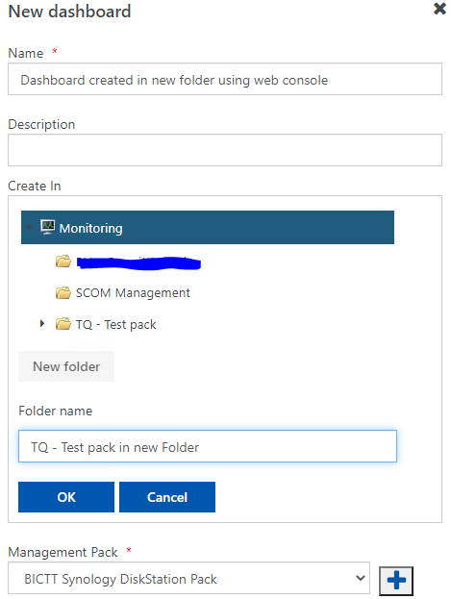Screen dimensions: 451x599
Task: Select TQ - Test pack tree item
Action: click(115, 325)
